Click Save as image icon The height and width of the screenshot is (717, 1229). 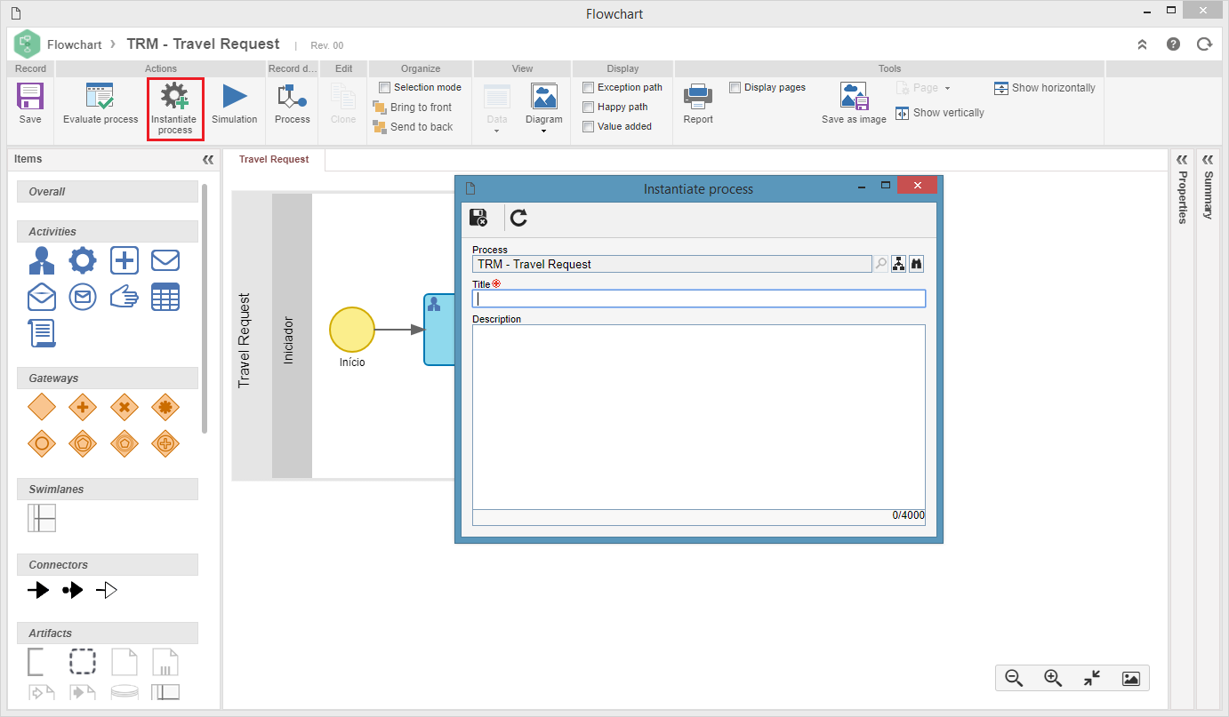pyautogui.click(x=855, y=97)
